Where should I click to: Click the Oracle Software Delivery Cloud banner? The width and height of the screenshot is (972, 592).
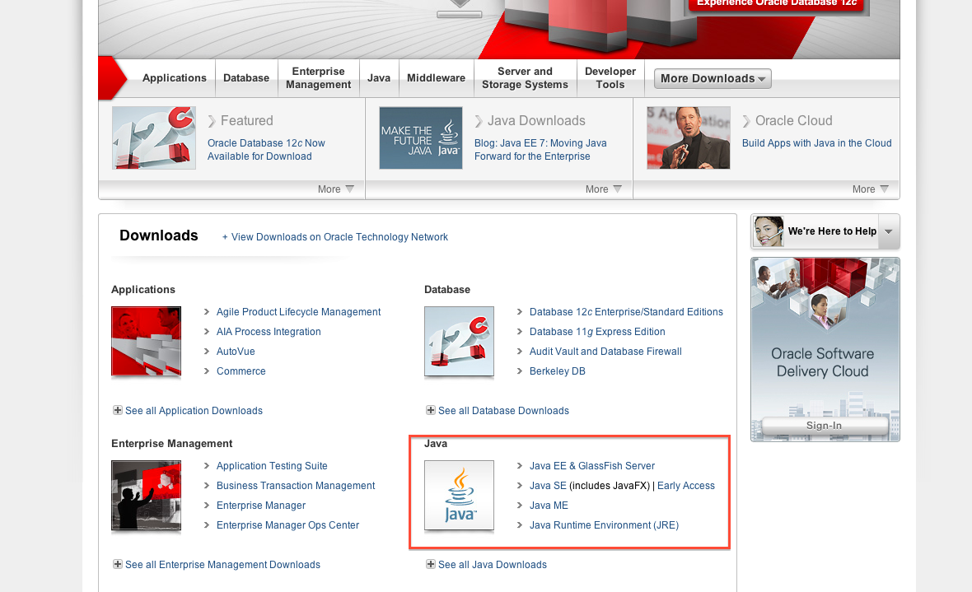click(x=825, y=350)
